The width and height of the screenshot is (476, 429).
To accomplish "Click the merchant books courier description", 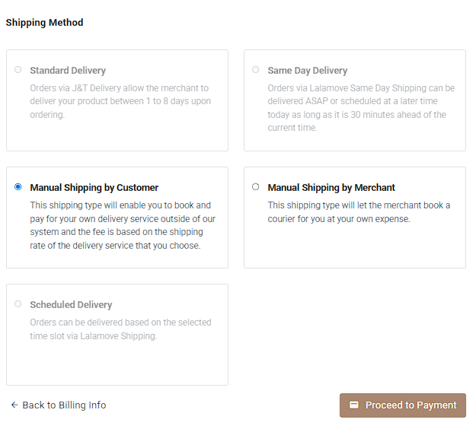I will pos(359,212).
